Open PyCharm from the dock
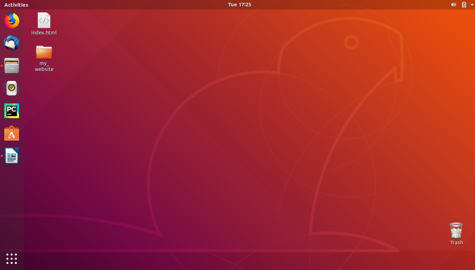The width and height of the screenshot is (475, 270). click(x=12, y=111)
